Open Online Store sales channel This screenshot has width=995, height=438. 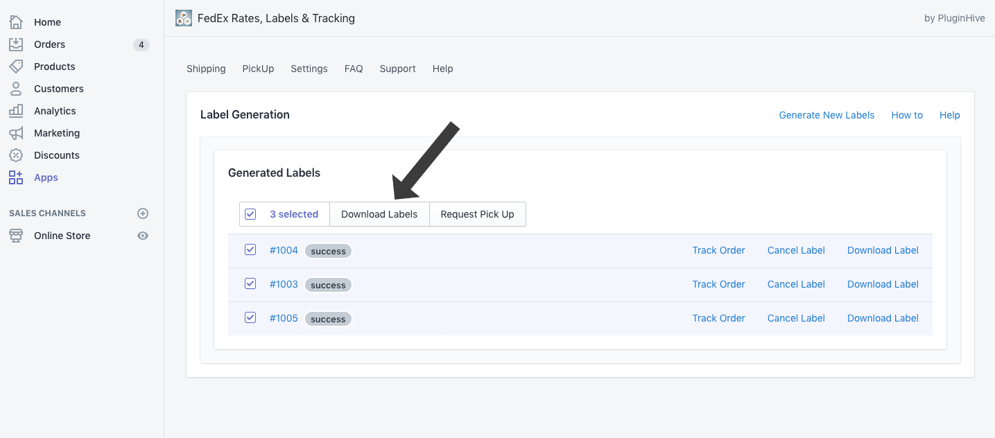click(x=62, y=236)
